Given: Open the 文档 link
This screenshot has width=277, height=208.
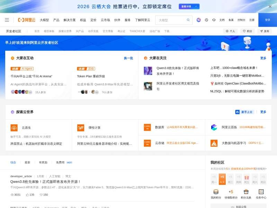Looking at the screenshot, I should pos(222,20).
